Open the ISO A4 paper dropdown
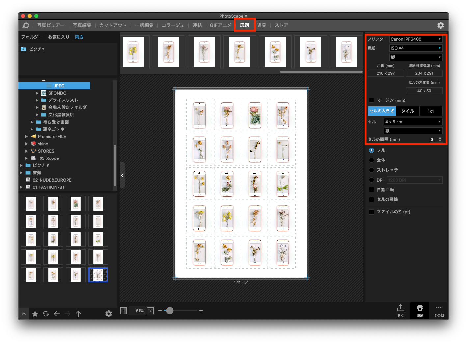Screen dimensions: 467x344 pos(416,48)
